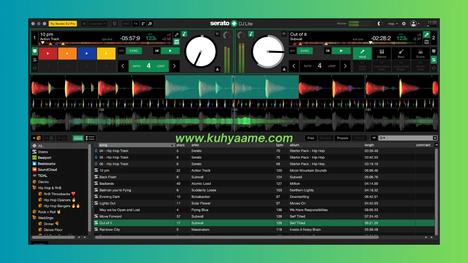This screenshot has height=263, width=468.
Task: Sort the library by the length column
Action: coord(389,145)
